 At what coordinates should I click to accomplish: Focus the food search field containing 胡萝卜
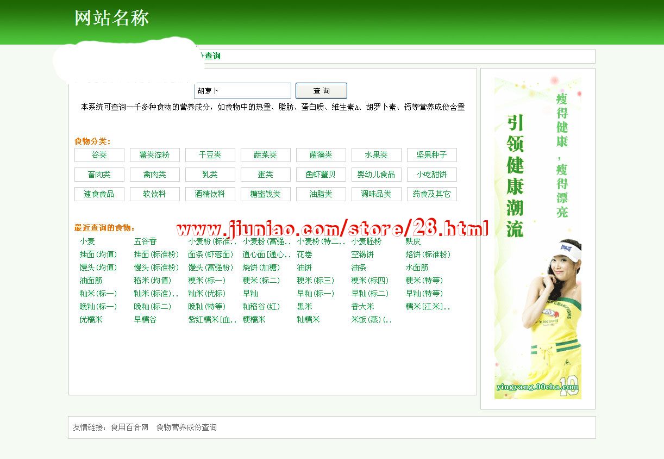coord(243,91)
